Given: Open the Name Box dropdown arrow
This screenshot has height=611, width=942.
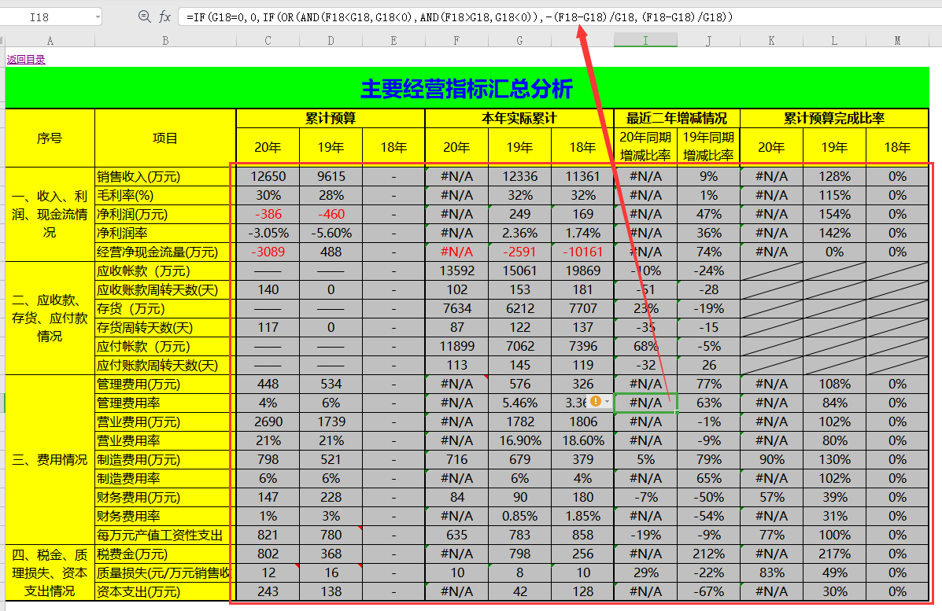Looking at the screenshot, I should coord(98,17).
